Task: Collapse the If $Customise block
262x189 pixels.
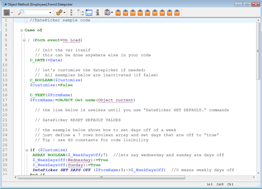Action: pyautogui.click(x=27, y=150)
